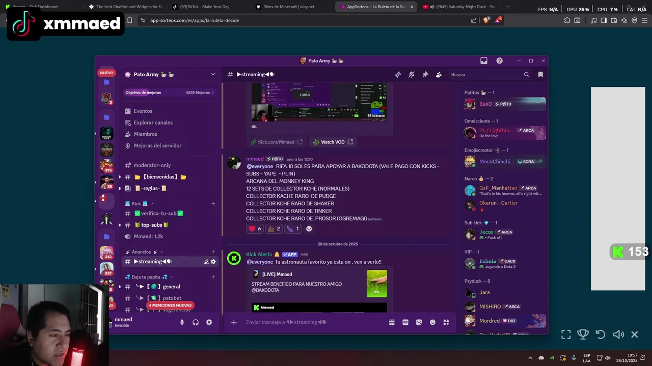Viewport: 652px width, 366px height.
Task: Create invite for the streaming channel
Action: pos(206,262)
